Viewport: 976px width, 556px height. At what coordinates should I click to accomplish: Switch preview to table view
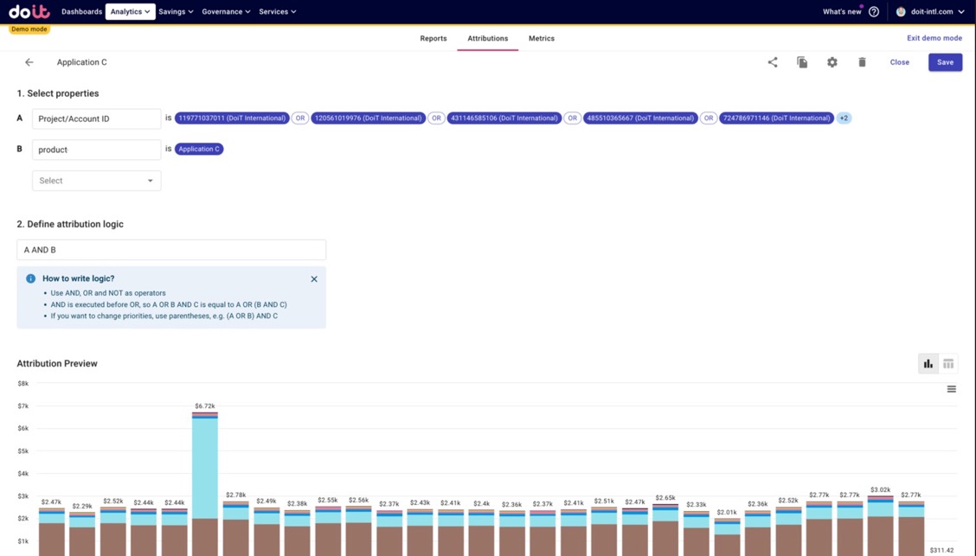click(x=948, y=364)
